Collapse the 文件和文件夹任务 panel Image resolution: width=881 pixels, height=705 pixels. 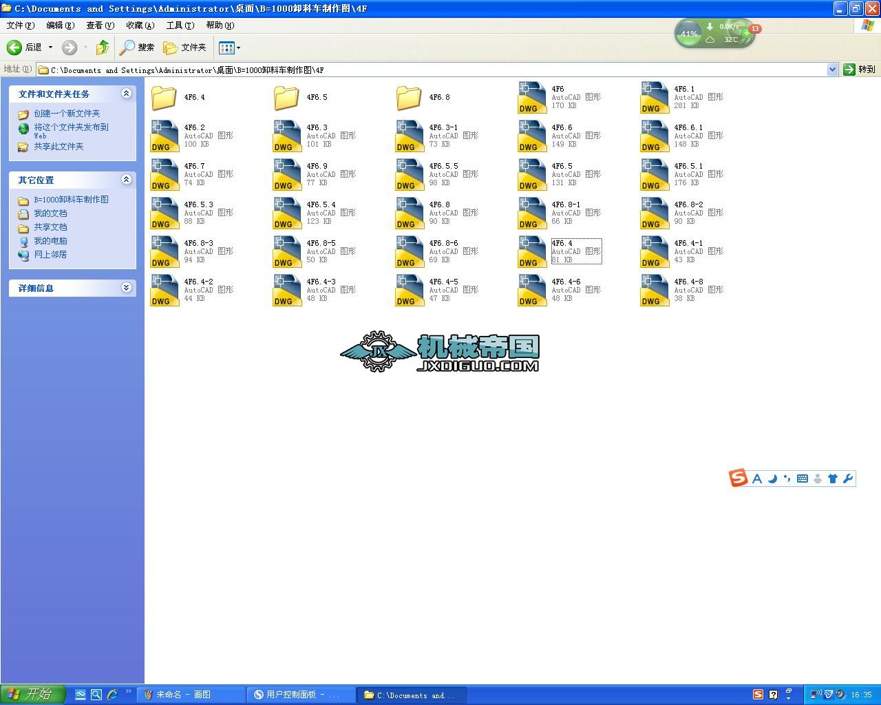click(x=126, y=94)
